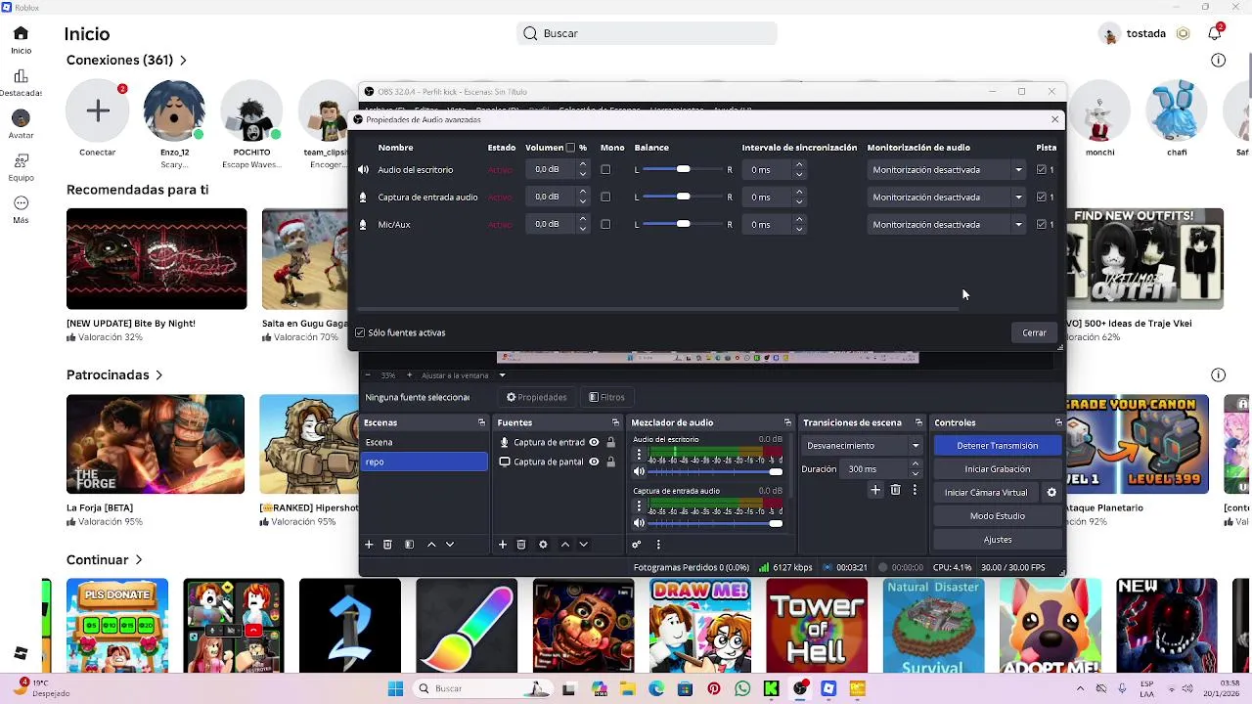Click the Roblox Buscar search field
Image resolution: width=1252 pixels, height=704 pixels.
pos(647,33)
